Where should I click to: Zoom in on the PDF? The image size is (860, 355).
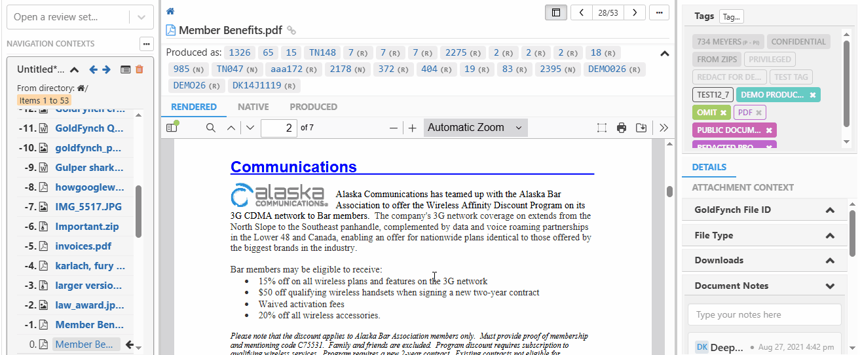pos(412,128)
